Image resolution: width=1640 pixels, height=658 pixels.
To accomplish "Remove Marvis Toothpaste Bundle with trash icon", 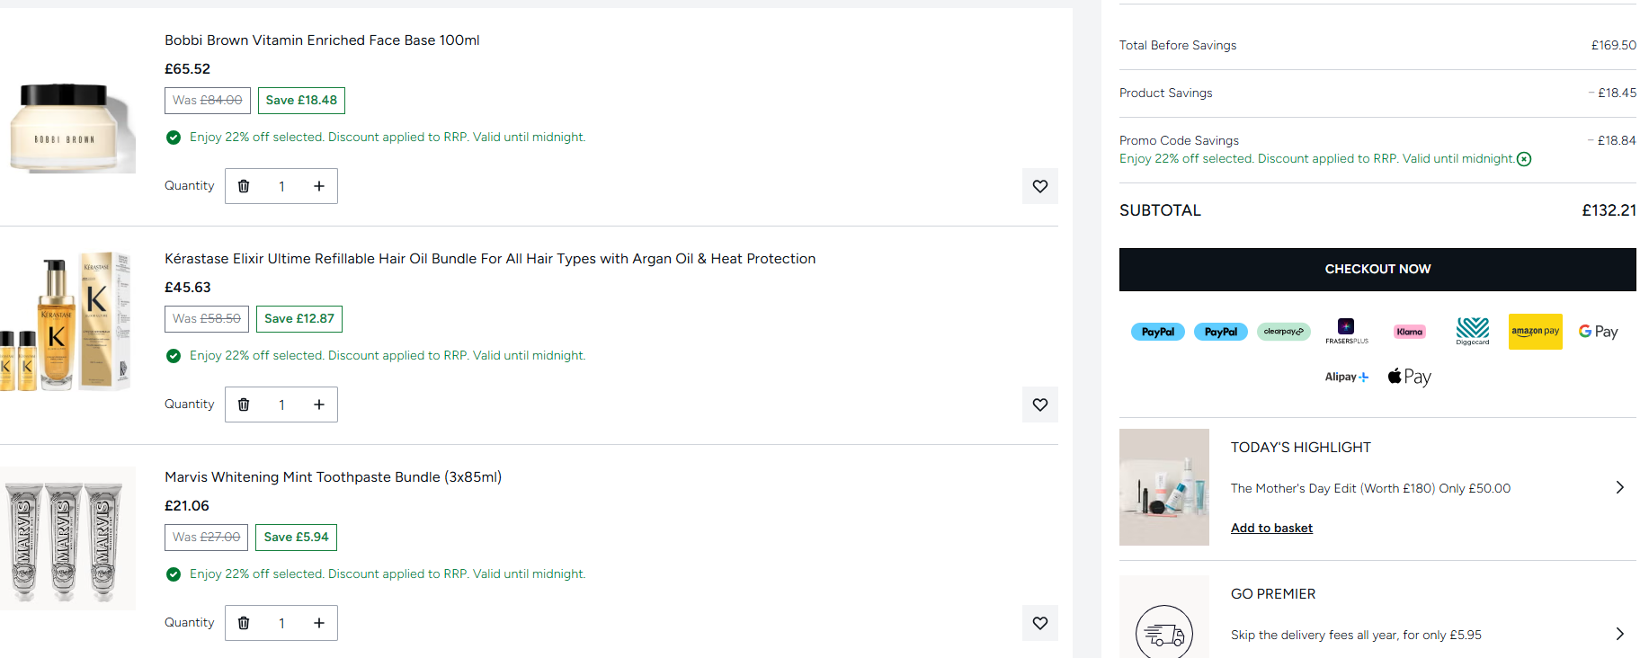I will pyautogui.click(x=244, y=623).
